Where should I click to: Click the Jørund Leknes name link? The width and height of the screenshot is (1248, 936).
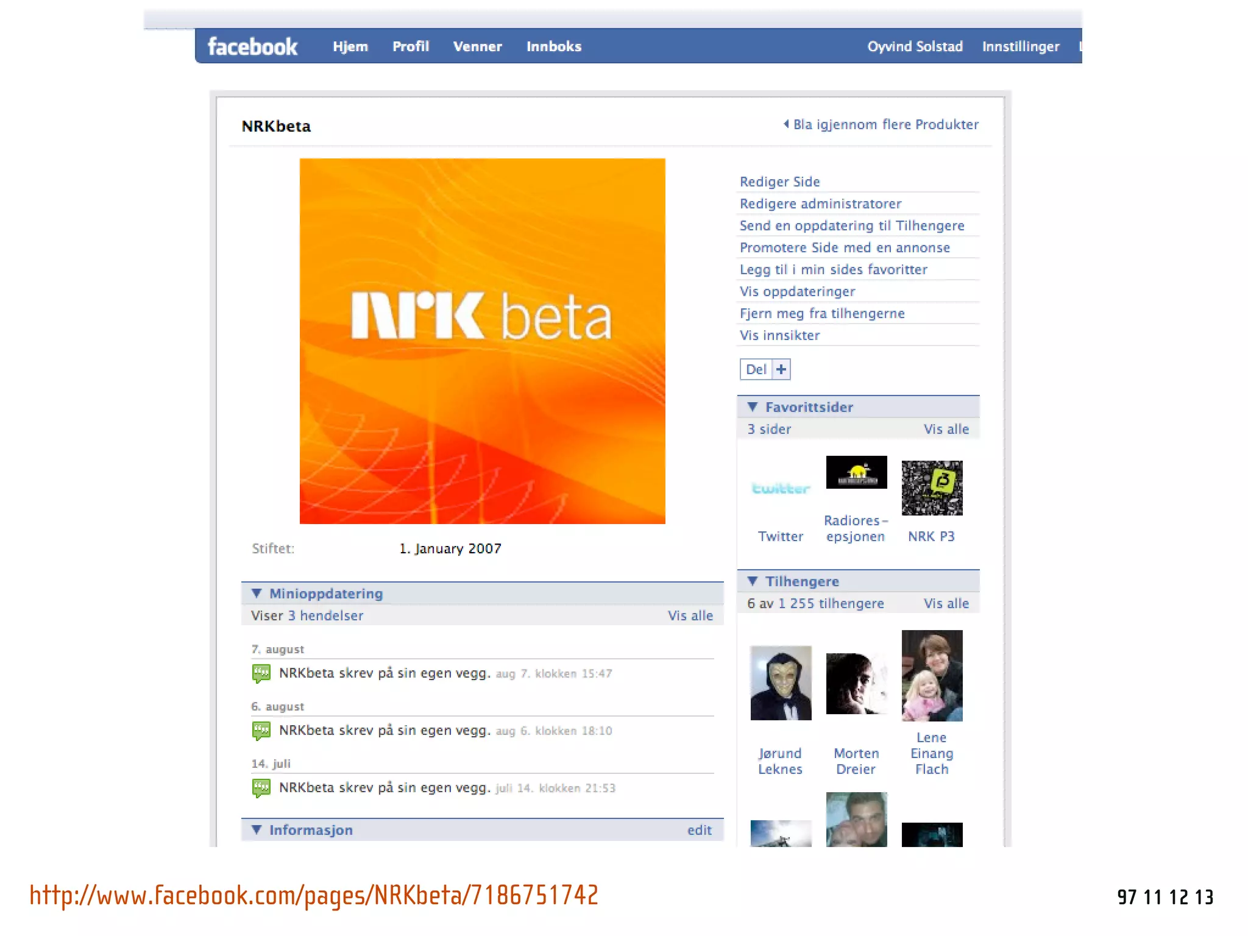(781, 761)
